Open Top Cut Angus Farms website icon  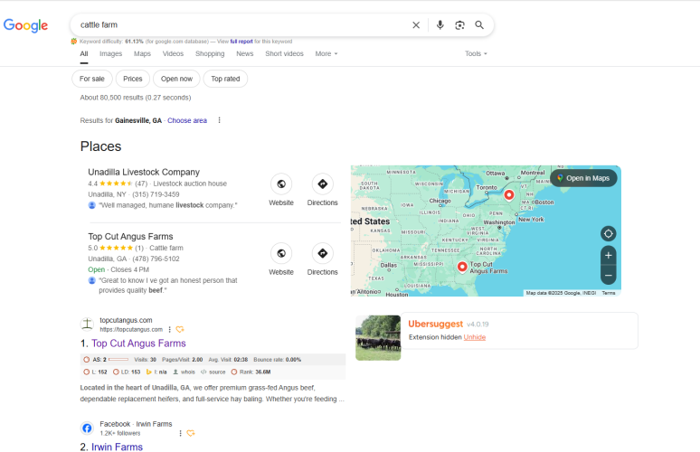pyautogui.click(x=281, y=253)
